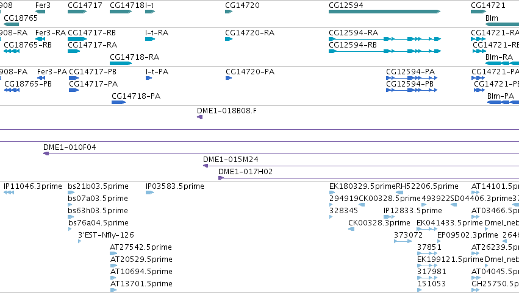Image resolution: width=519 pixels, height=293 pixels.
Task: Select the bs07a03.5prime EST
Action: tap(70, 205)
